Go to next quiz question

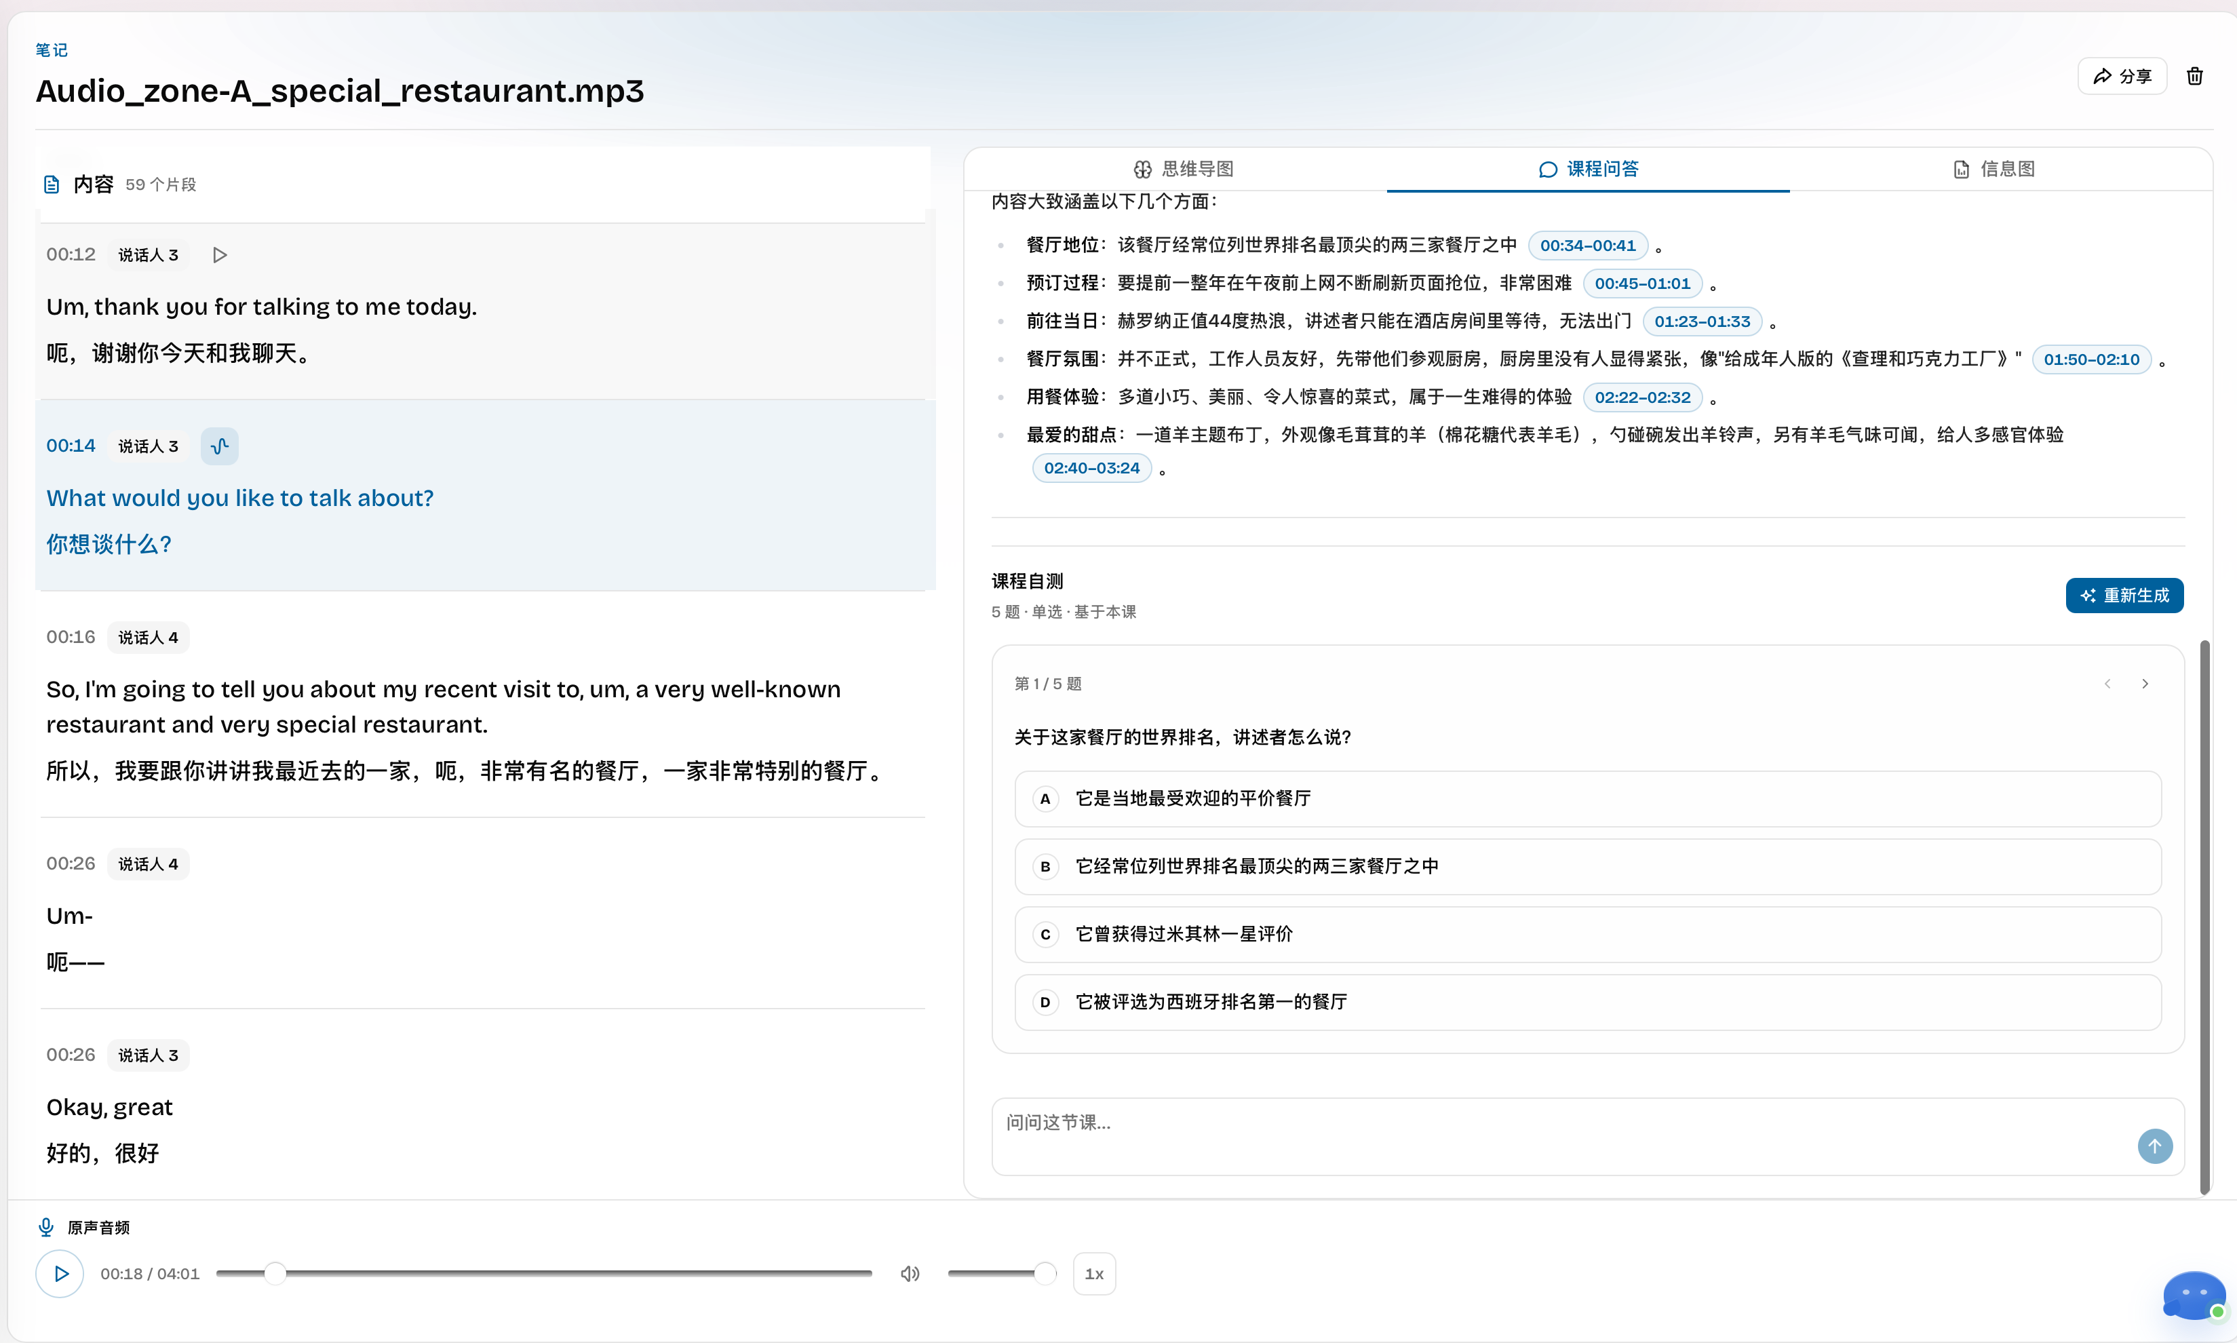coord(2145,684)
